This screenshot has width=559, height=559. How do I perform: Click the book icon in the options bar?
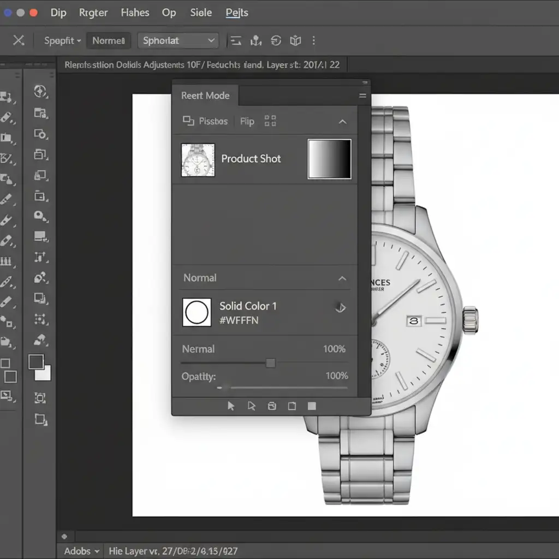[x=295, y=40]
